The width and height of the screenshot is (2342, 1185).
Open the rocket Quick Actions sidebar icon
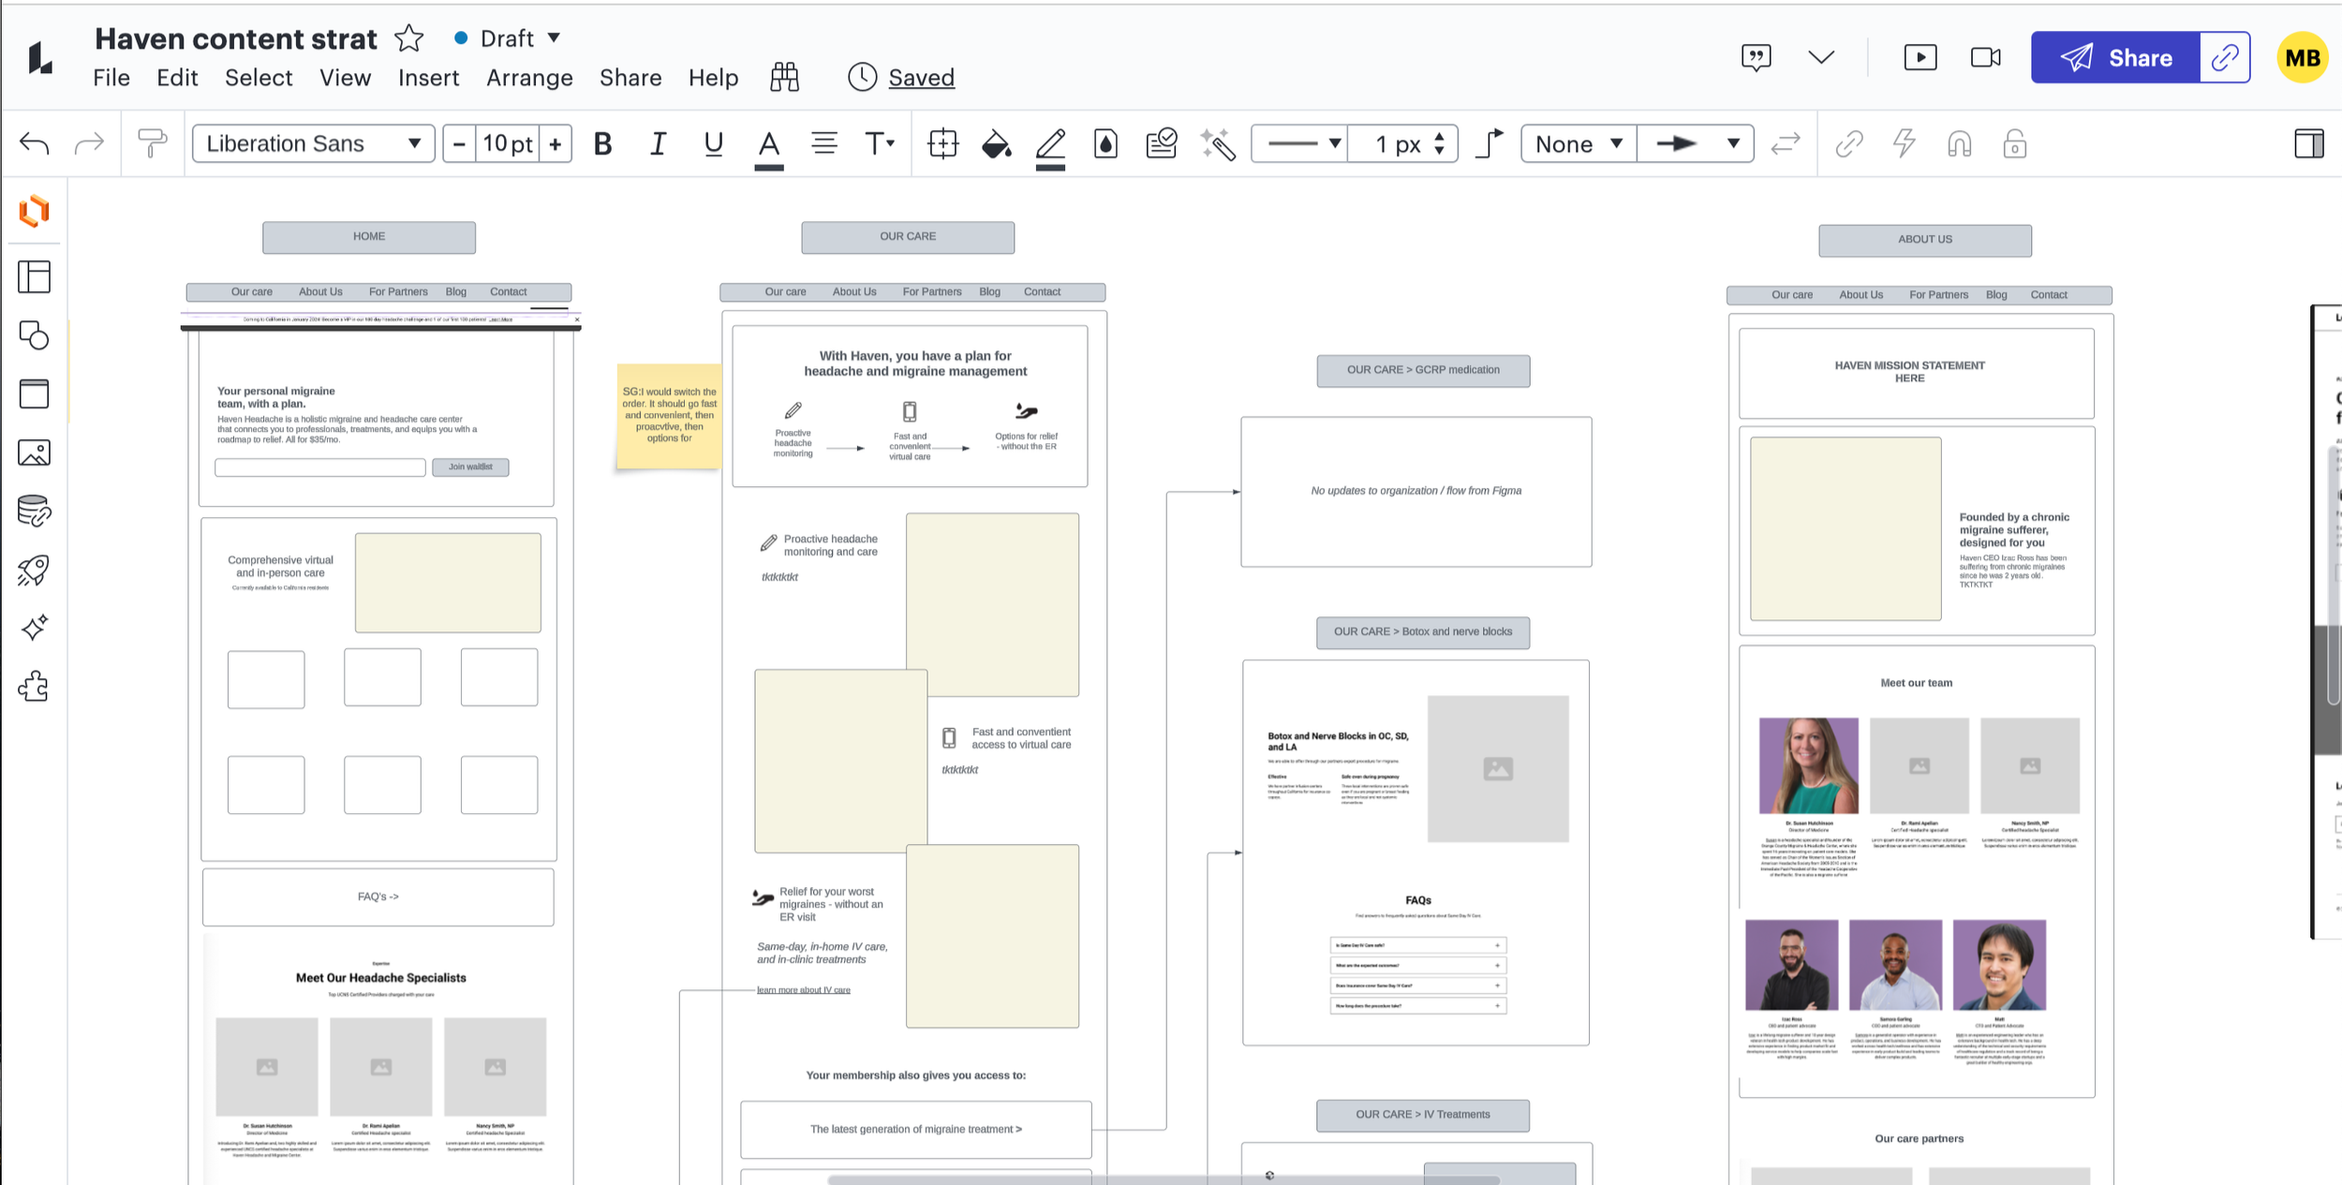pos(34,570)
